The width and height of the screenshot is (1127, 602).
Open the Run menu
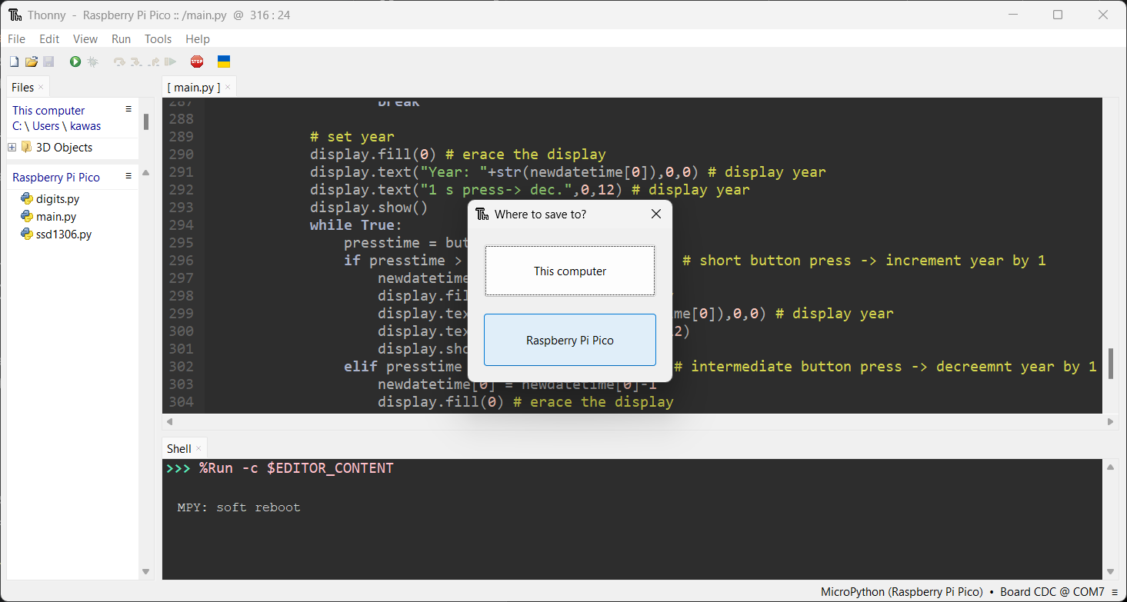click(x=122, y=38)
